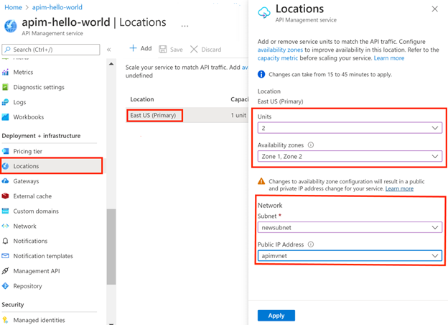Click the Add button in toolbar

point(141,49)
